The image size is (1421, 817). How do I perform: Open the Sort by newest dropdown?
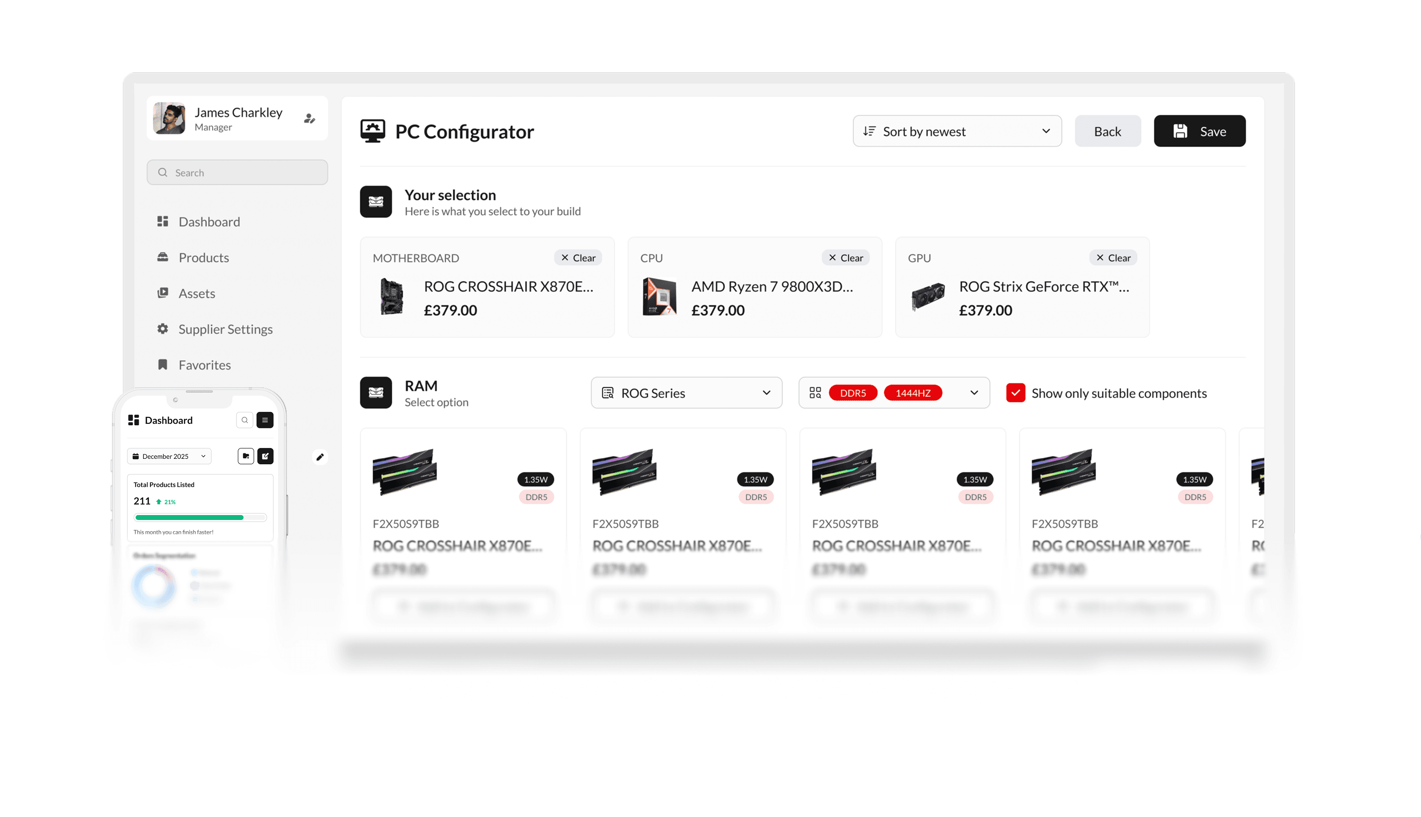[957, 131]
